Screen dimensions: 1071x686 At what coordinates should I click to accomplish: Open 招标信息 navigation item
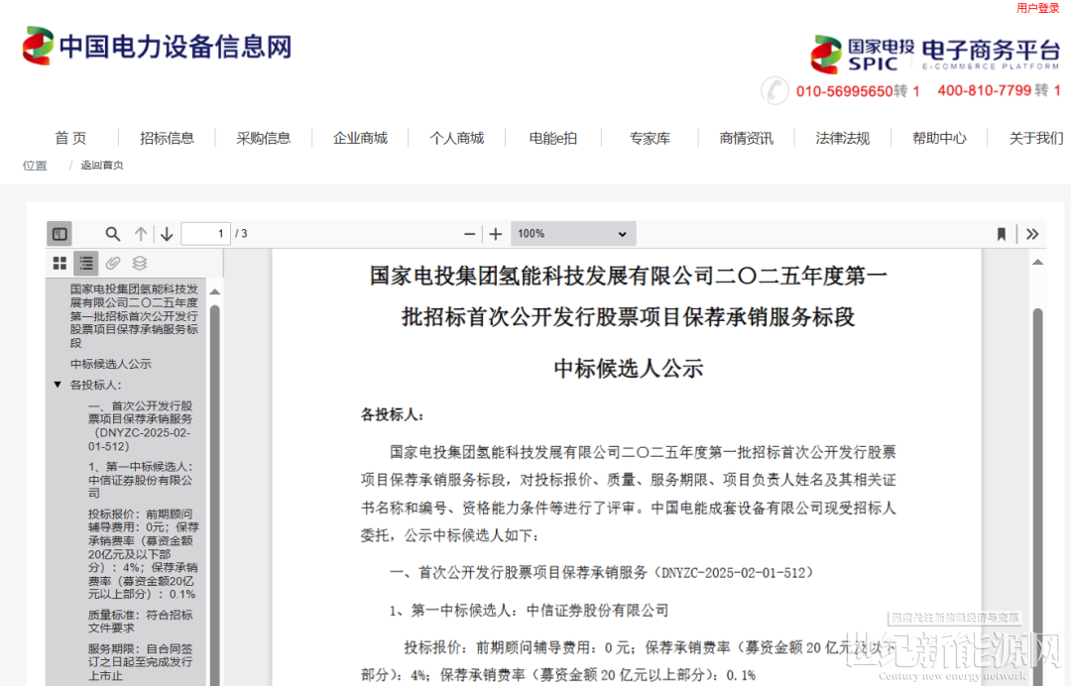tap(167, 138)
